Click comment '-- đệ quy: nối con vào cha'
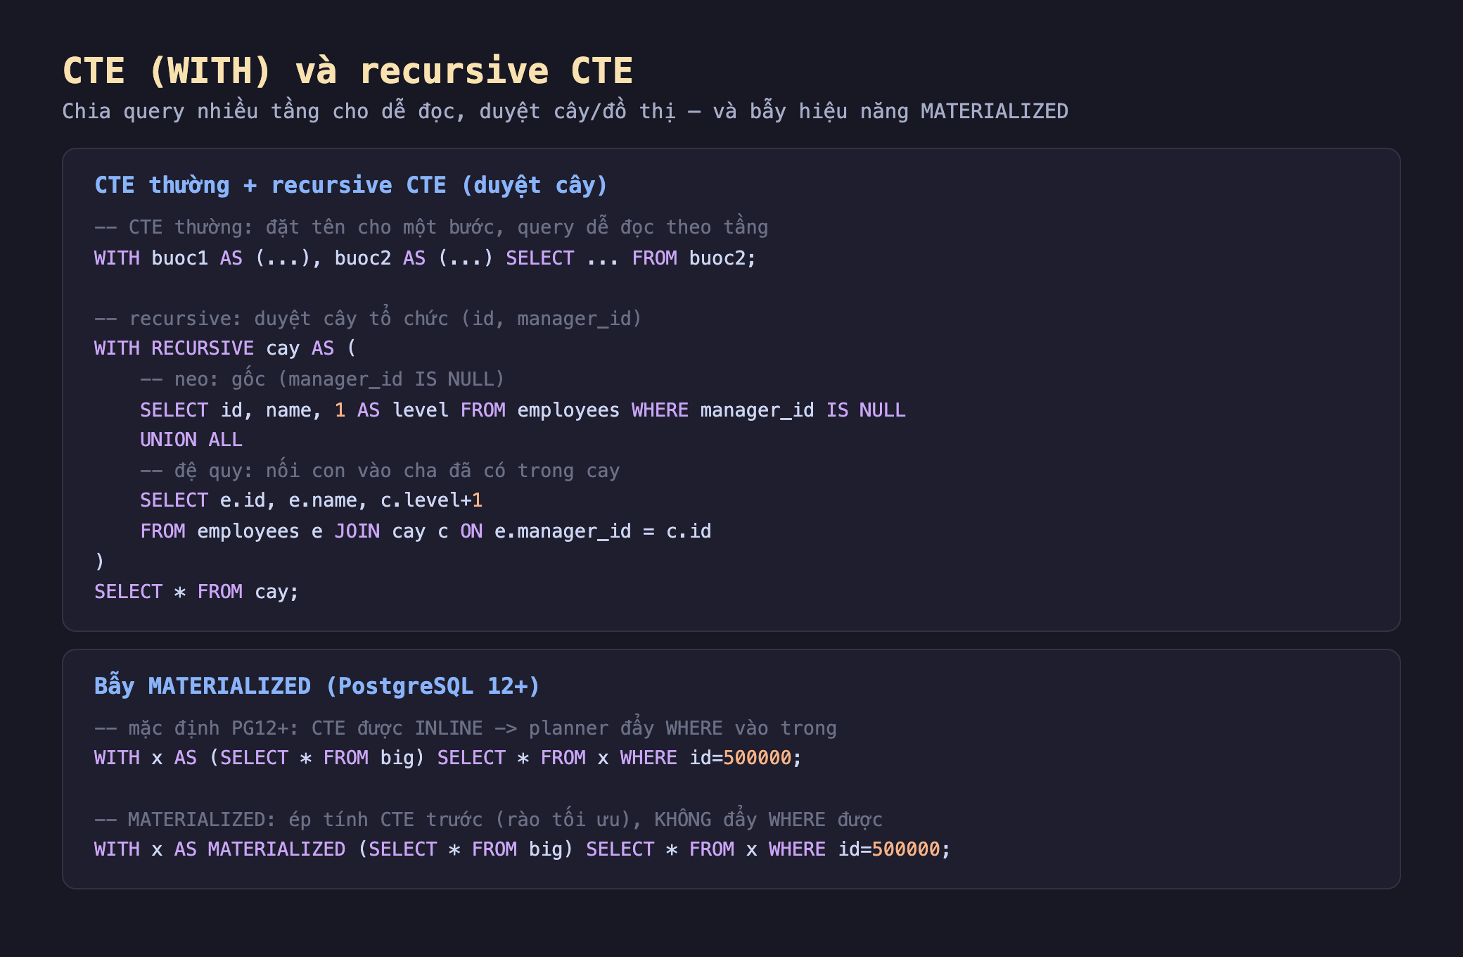The image size is (1463, 957). click(380, 470)
